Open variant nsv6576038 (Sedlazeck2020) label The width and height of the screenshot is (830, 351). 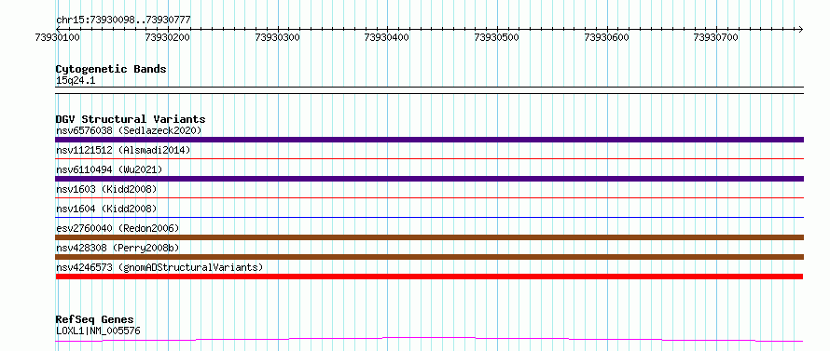129,130
